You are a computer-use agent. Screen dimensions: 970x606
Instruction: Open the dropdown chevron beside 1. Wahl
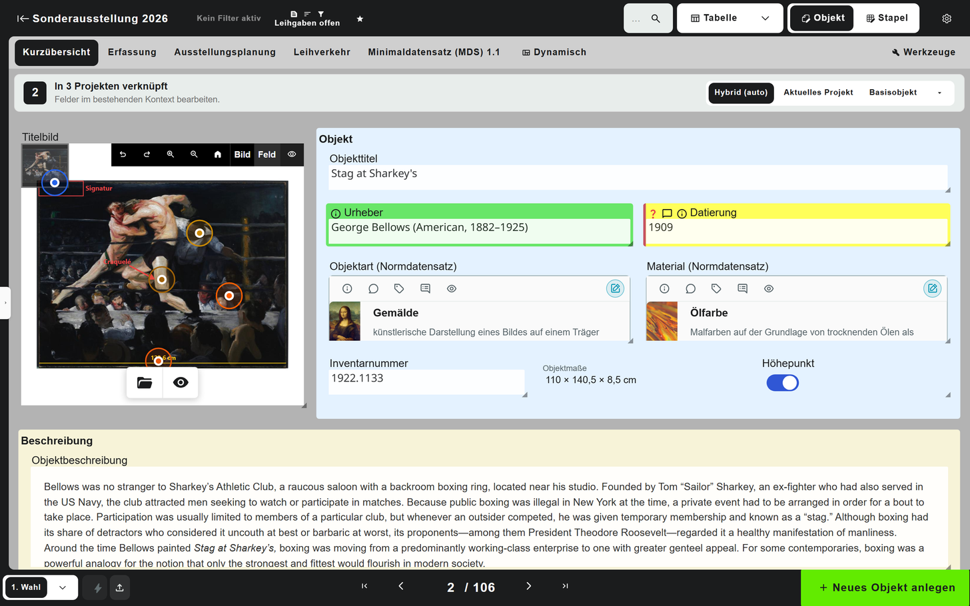[x=63, y=587]
